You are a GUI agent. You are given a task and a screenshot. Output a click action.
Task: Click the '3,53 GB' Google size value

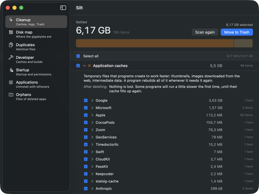(x=215, y=101)
